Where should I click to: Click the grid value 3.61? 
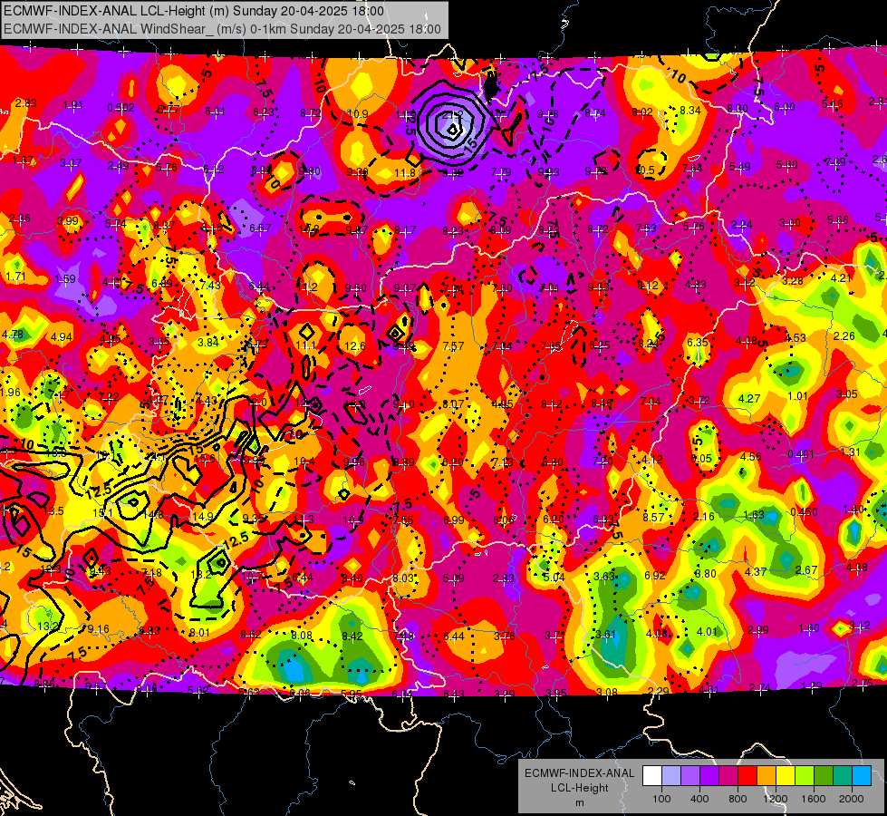pyautogui.click(x=605, y=635)
